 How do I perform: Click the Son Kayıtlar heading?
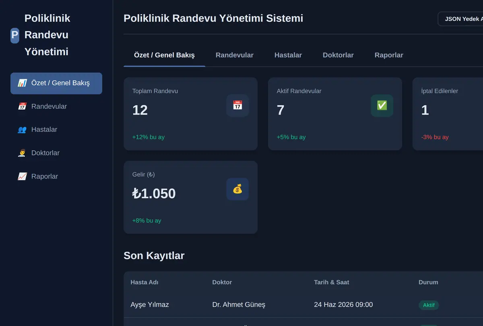[x=154, y=256]
